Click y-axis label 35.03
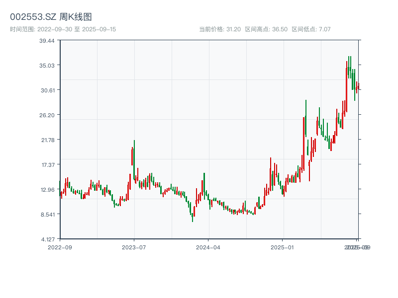 (x=47, y=66)
